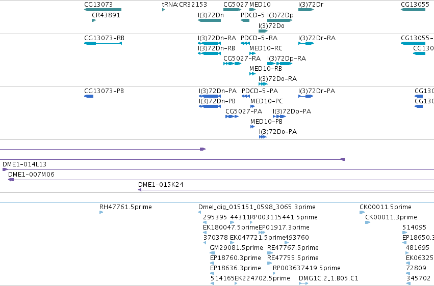Click the 370378 feature label
The image size is (434, 286).
(x=216, y=238)
